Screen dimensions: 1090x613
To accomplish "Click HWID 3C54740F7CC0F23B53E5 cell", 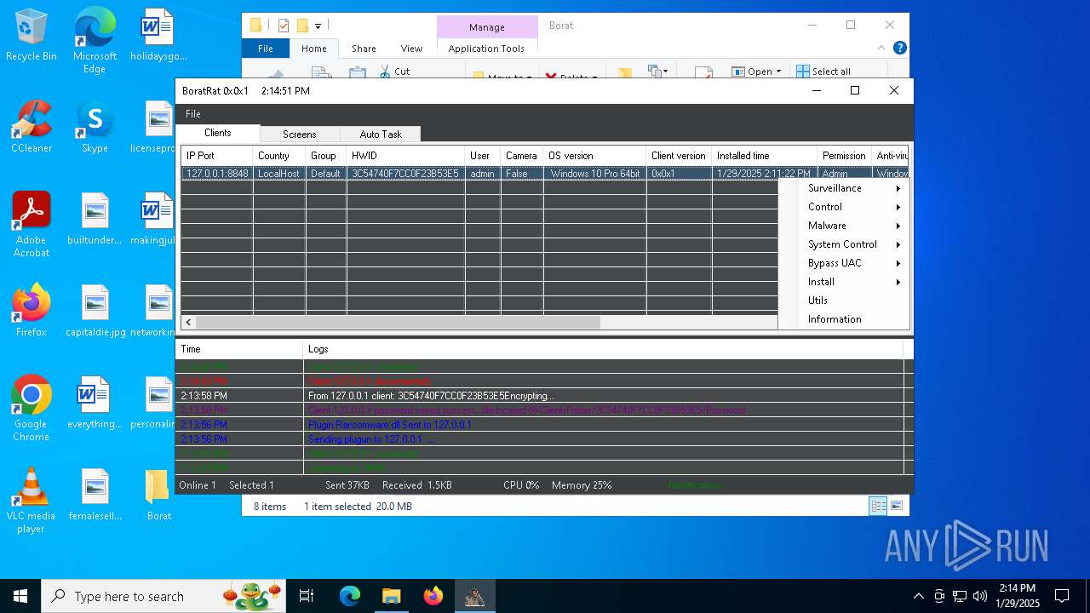I will (x=405, y=174).
